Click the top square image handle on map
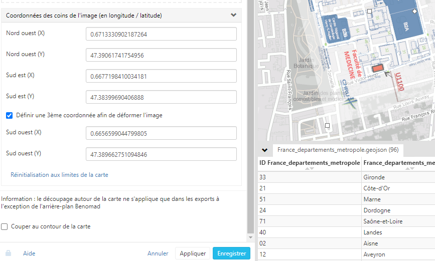The width and height of the screenshot is (435, 261). [369, 12]
